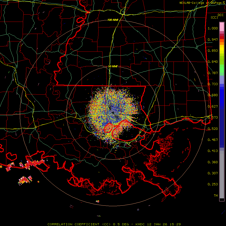Select the 0.840 scale value
226x226 pixels.
[213, 62]
